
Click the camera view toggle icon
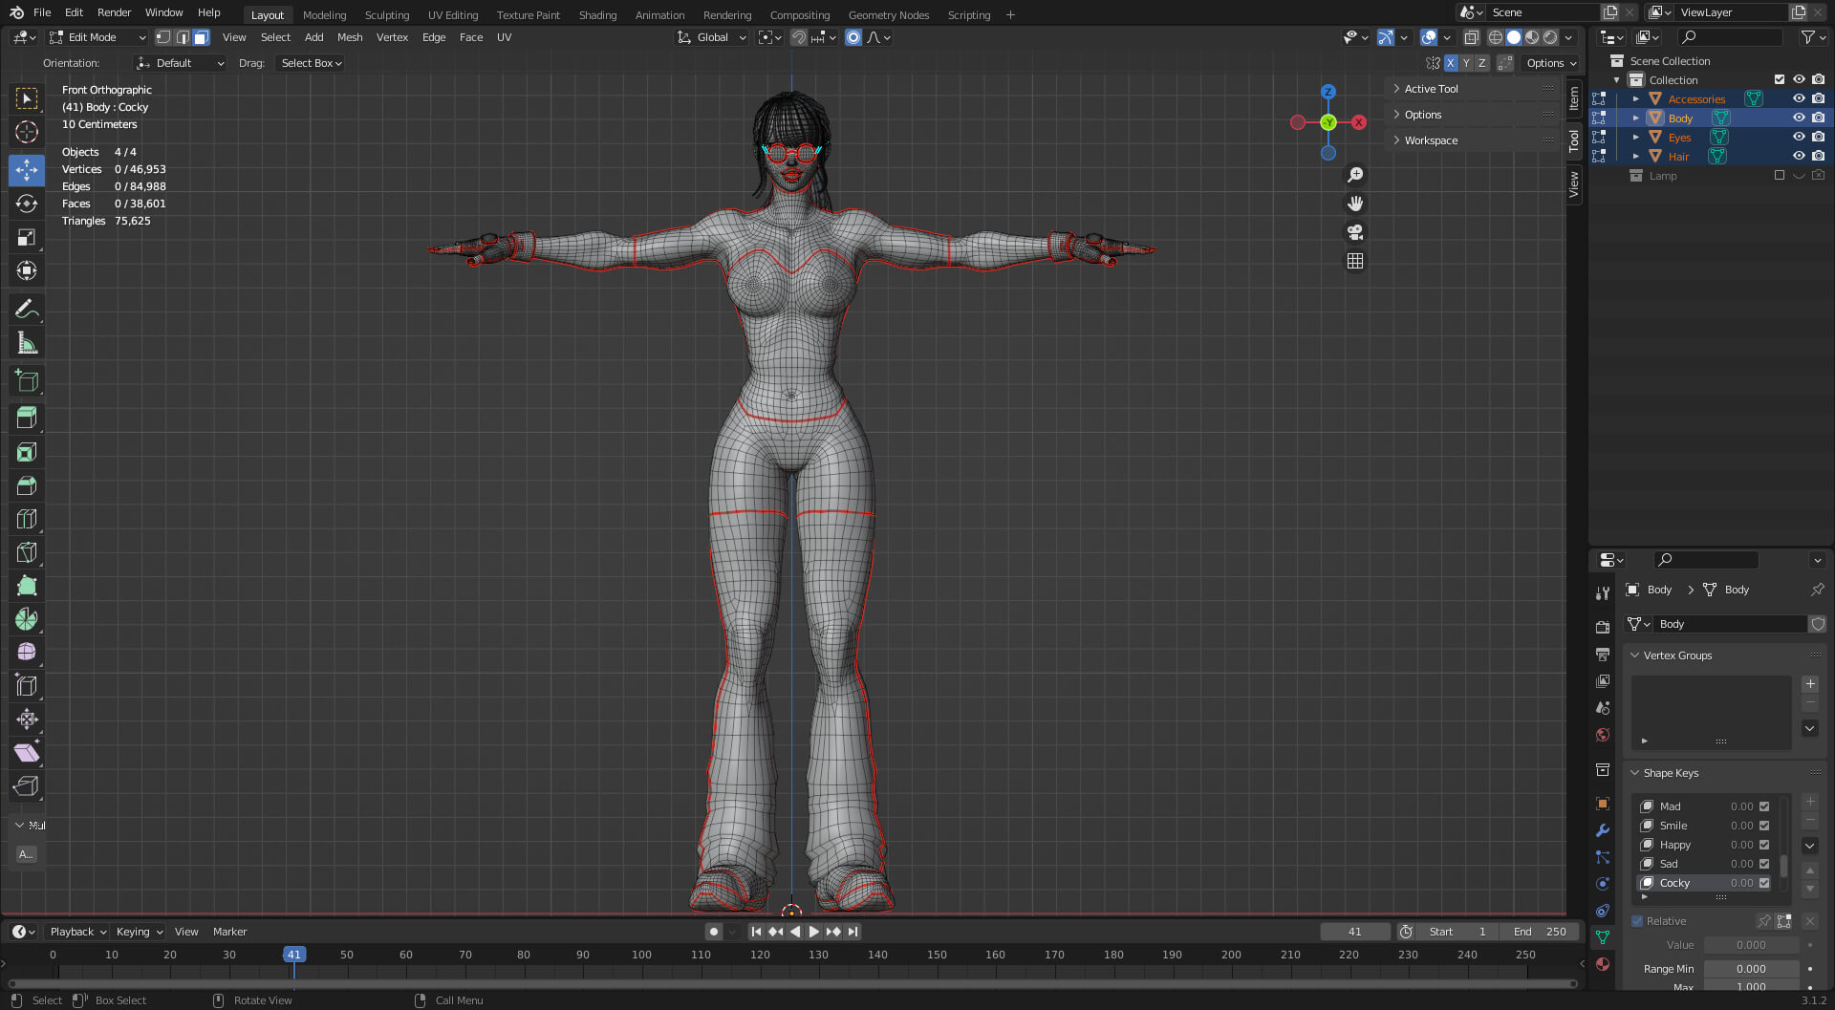[x=1355, y=232]
